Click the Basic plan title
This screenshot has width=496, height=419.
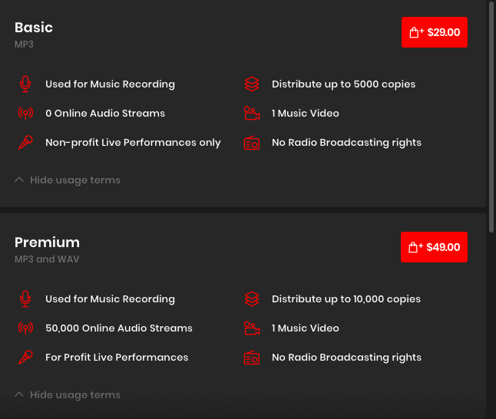(x=34, y=28)
